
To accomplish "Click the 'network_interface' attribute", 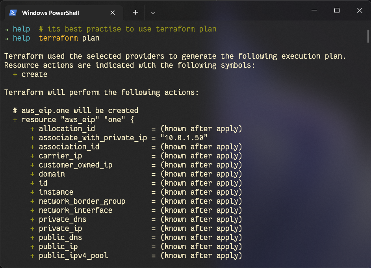I will click(x=76, y=210).
